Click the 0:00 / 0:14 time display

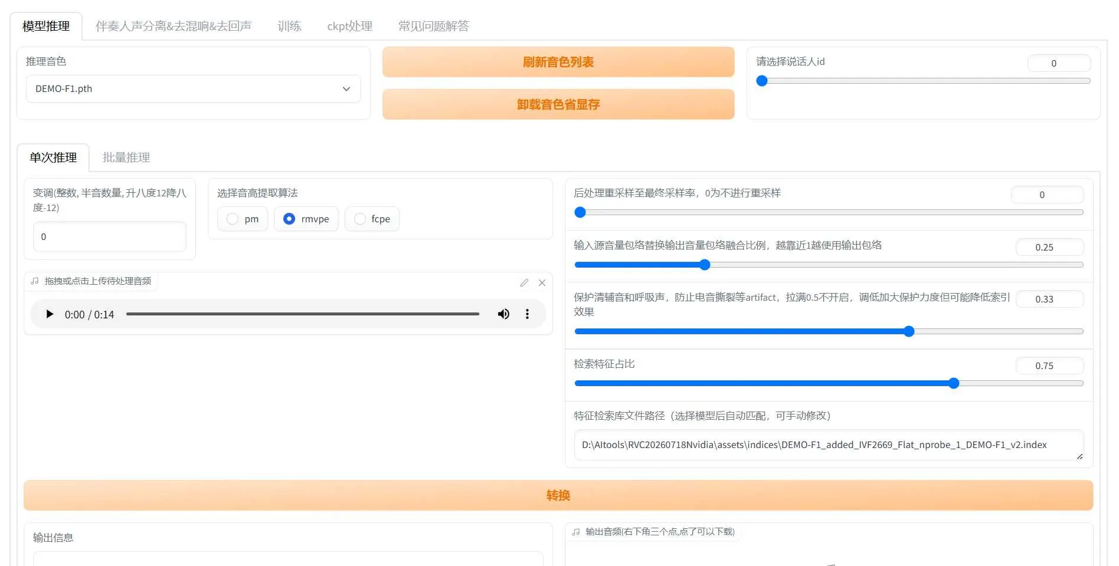pos(89,315)
